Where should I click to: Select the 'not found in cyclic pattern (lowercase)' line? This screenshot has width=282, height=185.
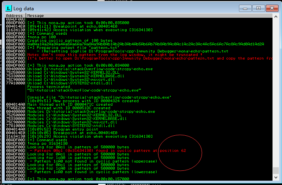[x=93, y=172]
